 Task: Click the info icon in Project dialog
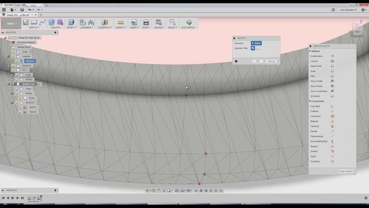tap(236, 61)
